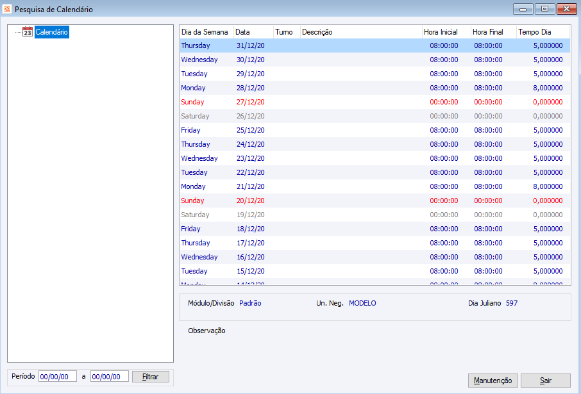
Task: Sort by the Data column header
Action: pyautogui.click(x=253, y=32)
